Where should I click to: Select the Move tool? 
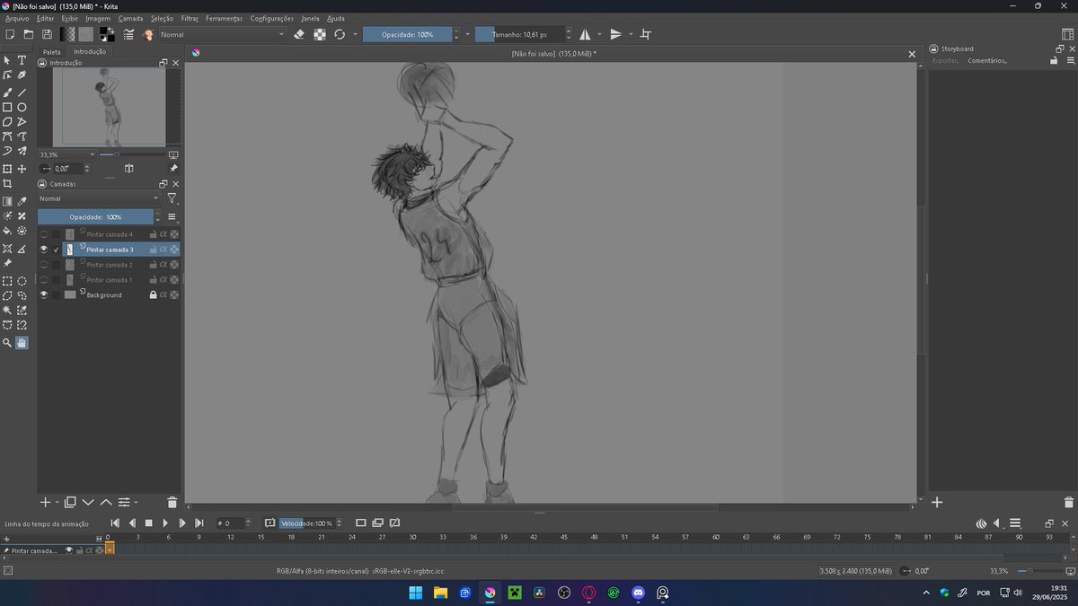click(x=22, y=169)
